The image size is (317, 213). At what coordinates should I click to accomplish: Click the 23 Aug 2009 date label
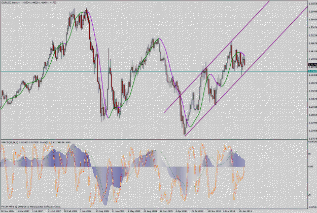click(x=150, y=211)
